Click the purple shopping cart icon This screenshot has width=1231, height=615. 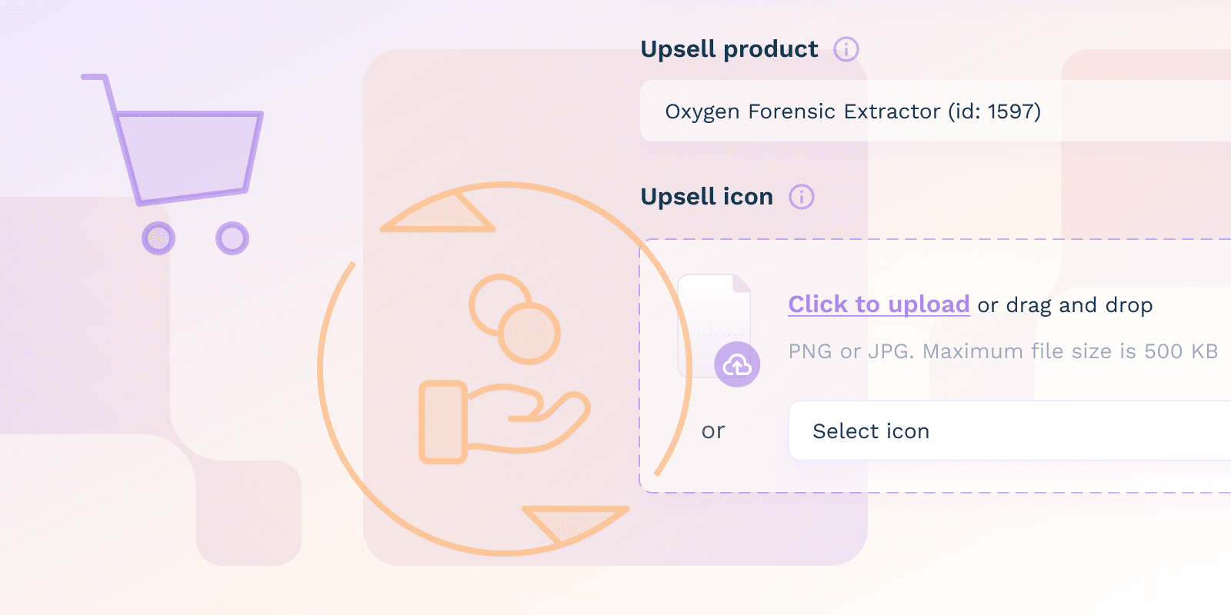[x=172, y=165]
